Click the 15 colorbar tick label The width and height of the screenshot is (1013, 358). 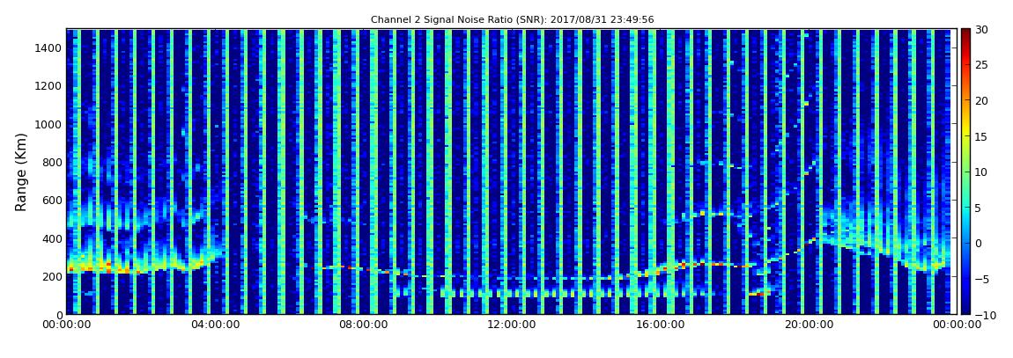(981, 136)
